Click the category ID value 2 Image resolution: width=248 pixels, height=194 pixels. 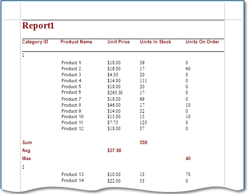[x=23, y=167]
